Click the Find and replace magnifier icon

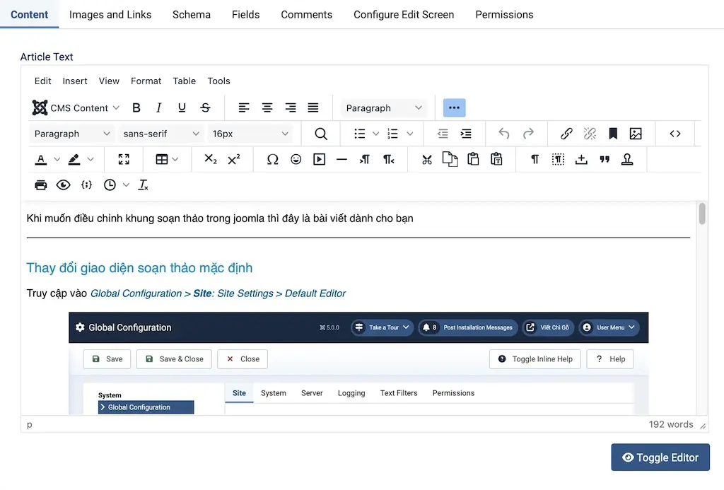pos(321,134)
